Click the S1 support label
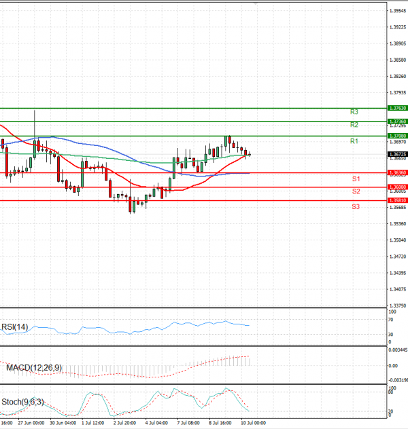 [356, 179]
